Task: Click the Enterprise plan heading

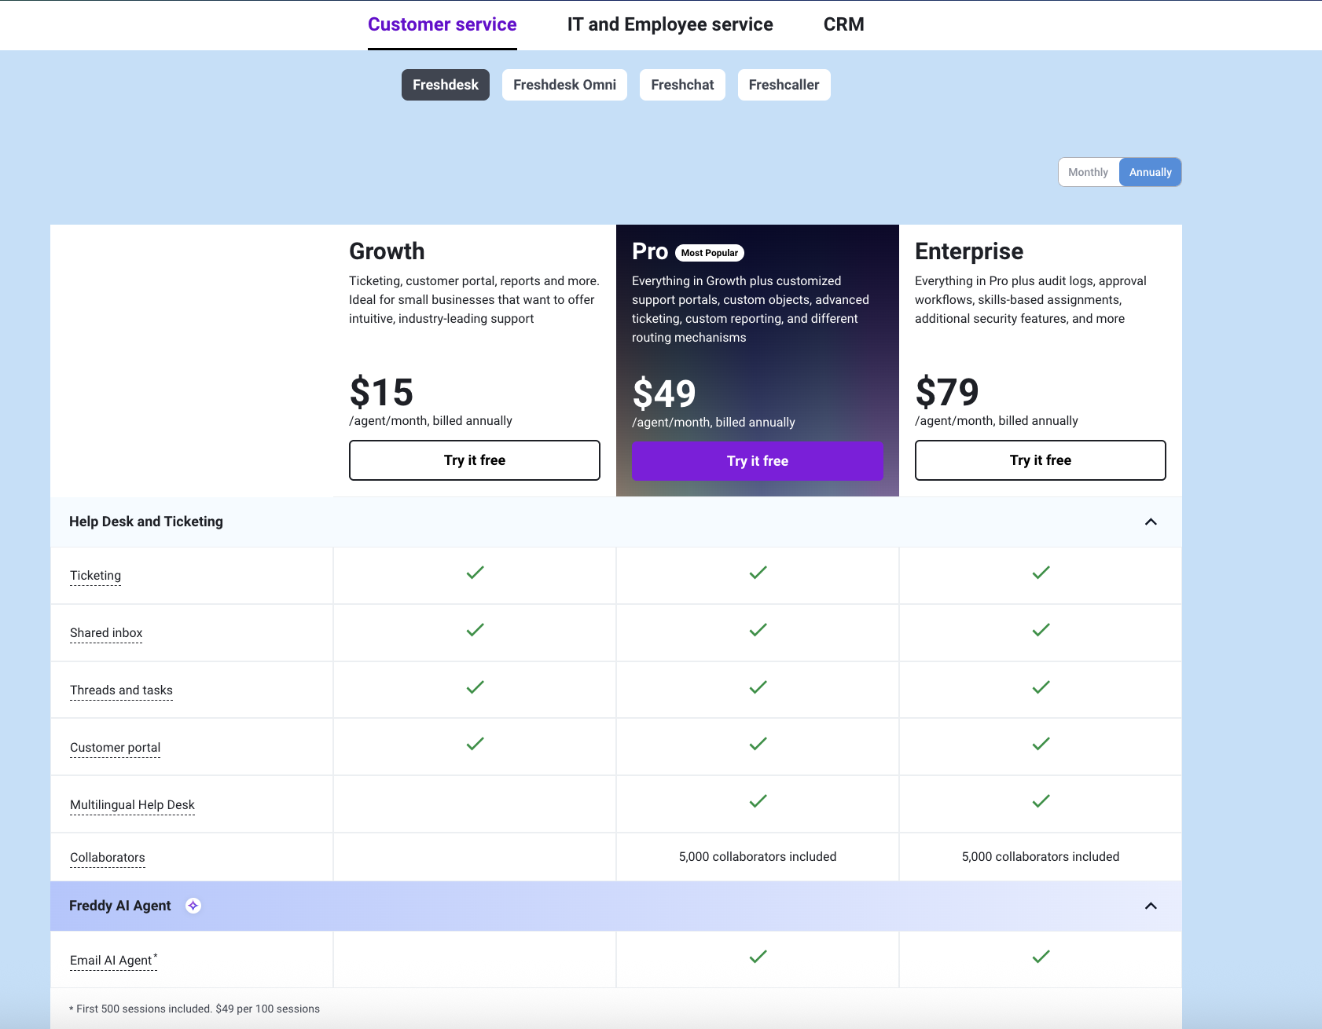Action: [969, 251]
